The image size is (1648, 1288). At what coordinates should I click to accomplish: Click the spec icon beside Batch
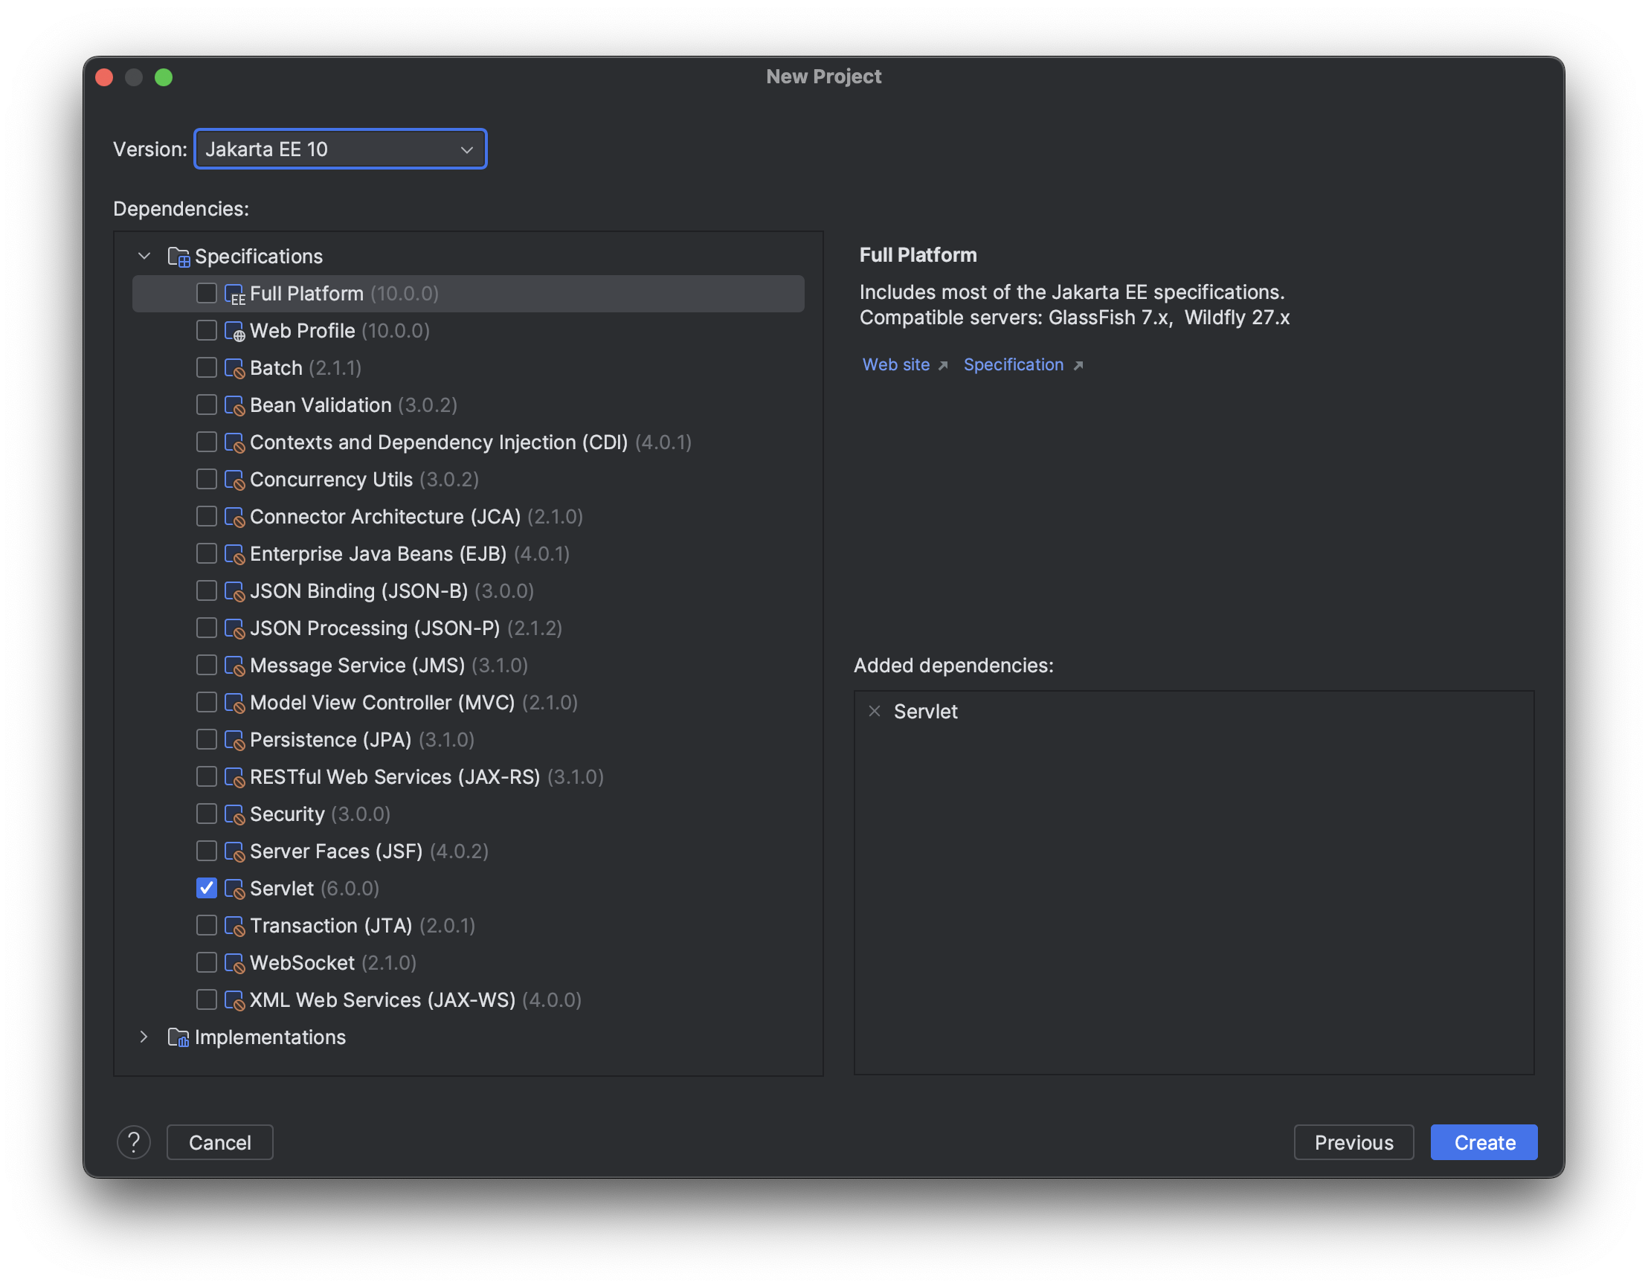[x=234, y=367]
